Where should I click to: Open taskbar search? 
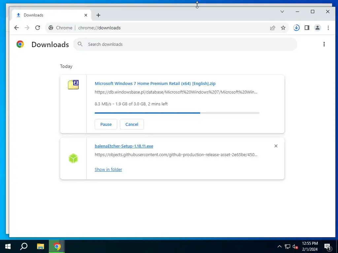(24, 246)
